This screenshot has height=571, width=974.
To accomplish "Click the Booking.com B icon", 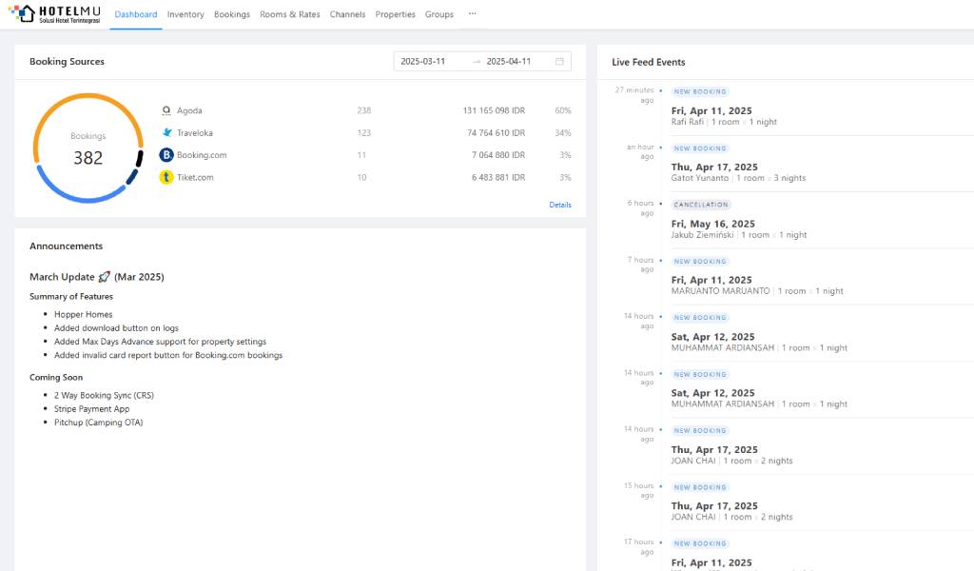I will pos(166,155).
